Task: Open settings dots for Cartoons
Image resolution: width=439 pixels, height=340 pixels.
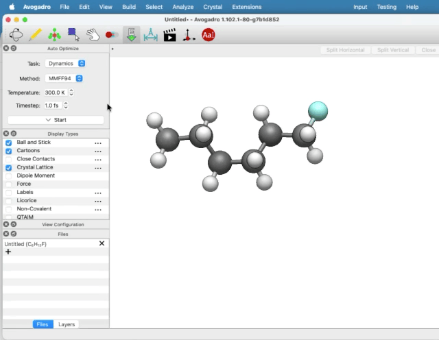Action: click(x=98, y=151)
